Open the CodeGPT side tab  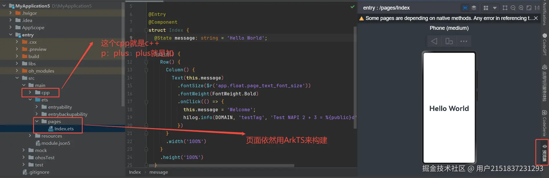[x=545, y=44]
